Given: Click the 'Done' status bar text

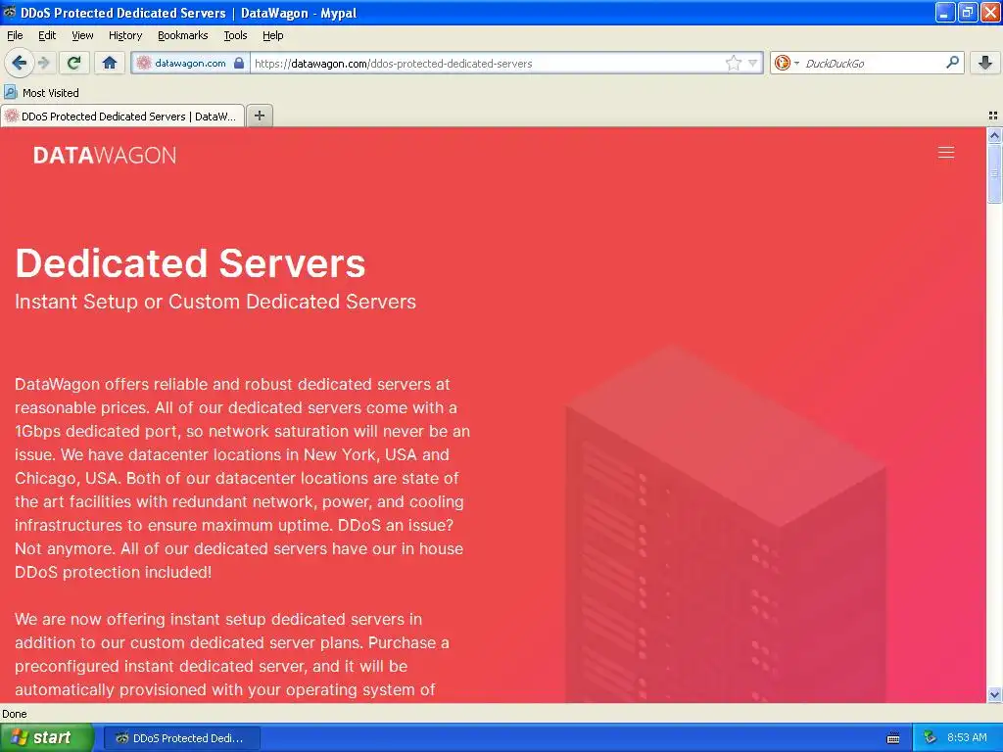Looking at the screenshot, I should click(x=15, y=714).
